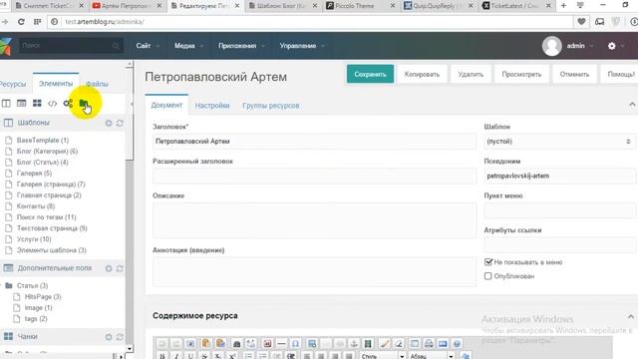This screenshot has width=638, height=359.
Task: Check the 'Опубликован' checkbox
Action: click(487, 276)
